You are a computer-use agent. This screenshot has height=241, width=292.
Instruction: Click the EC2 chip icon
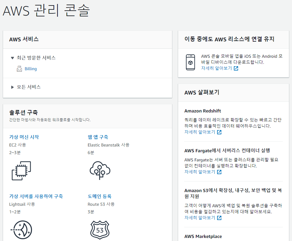21,170
